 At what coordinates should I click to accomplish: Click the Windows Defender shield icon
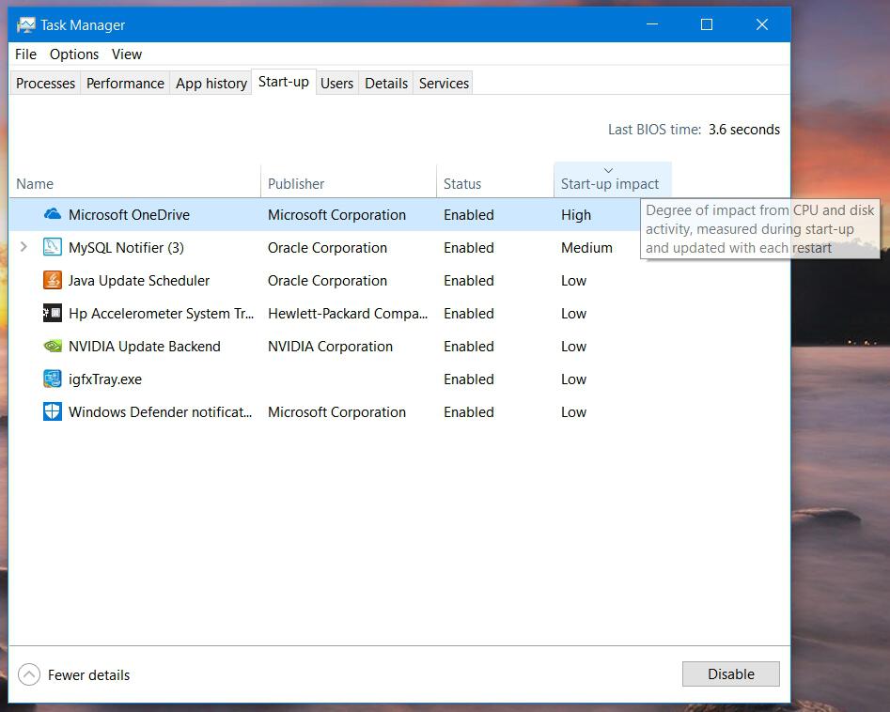point(53,411)
